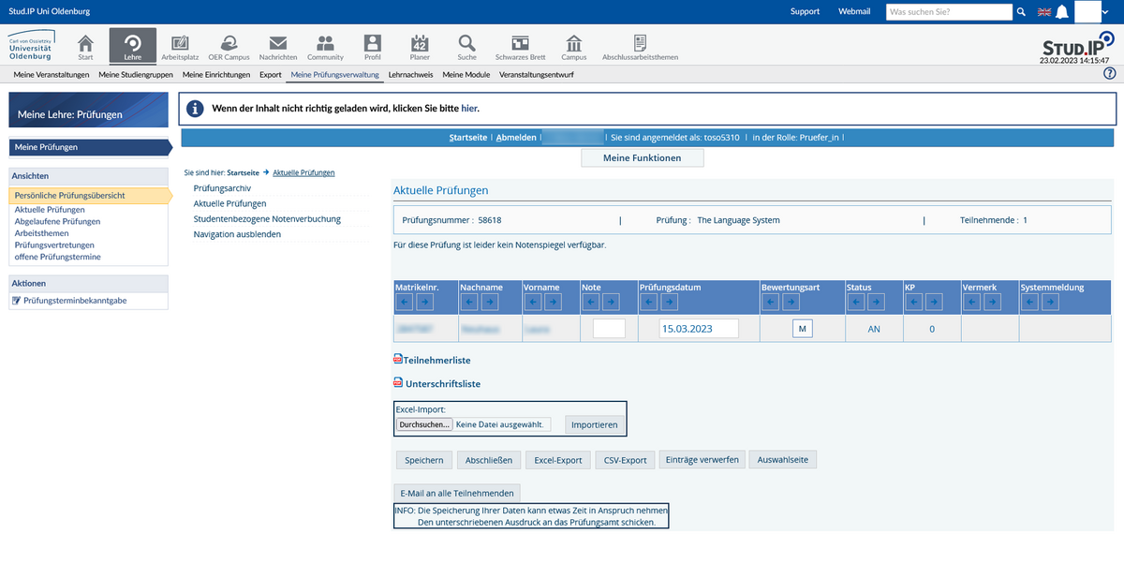Open Prüfungsarchiv in navigation list

[x=222, y=188]
